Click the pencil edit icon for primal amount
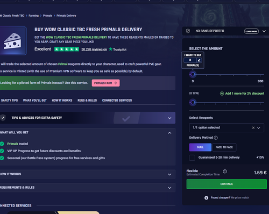This screenshot has width=269, height=214. point(199,60)
